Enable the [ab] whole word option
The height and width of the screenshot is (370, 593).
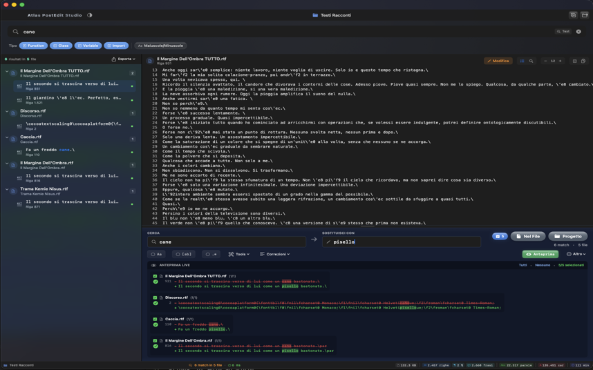point(184,254)
